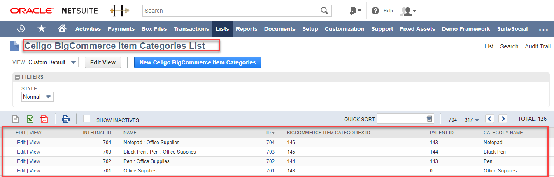The height and width of the screenshot is (177, 554).
Task: Collapse the Filters section
Action: 18,77
